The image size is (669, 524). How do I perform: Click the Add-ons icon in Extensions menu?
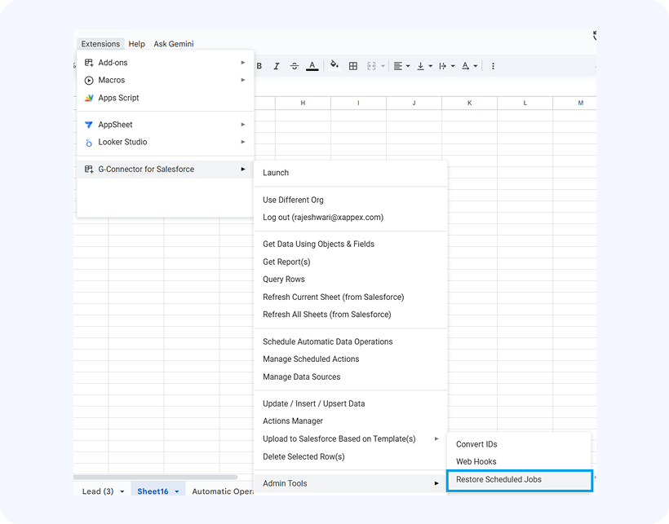89,63
